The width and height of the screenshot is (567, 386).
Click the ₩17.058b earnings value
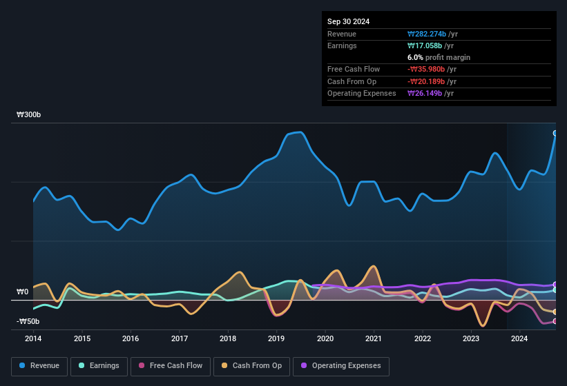(x=425, y=45)
